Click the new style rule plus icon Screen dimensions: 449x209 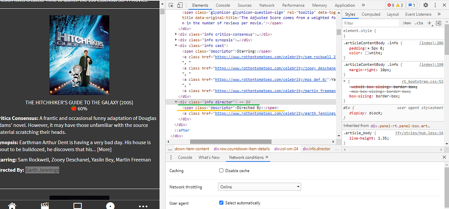pyautogui.click(x=430, y=23)
